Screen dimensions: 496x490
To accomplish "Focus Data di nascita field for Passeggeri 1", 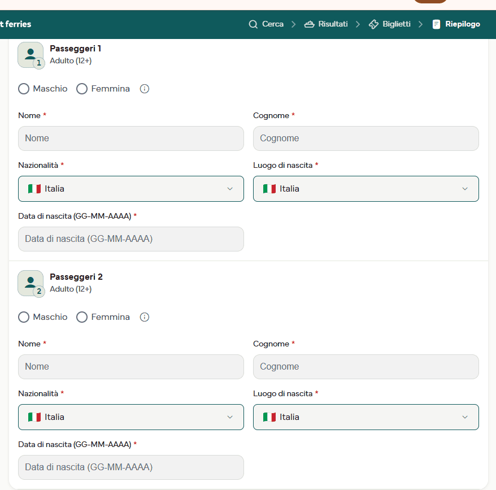I will (x=131, y=239).
